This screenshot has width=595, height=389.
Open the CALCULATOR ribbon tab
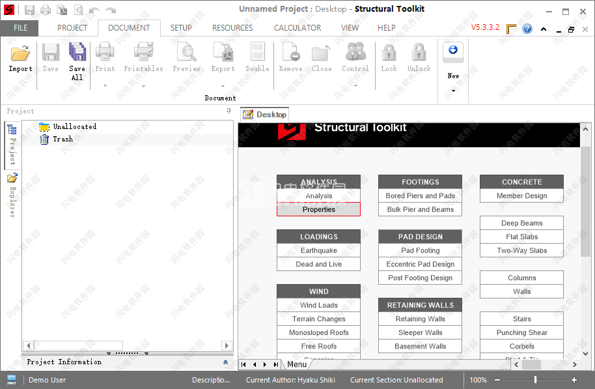[297, 28]
